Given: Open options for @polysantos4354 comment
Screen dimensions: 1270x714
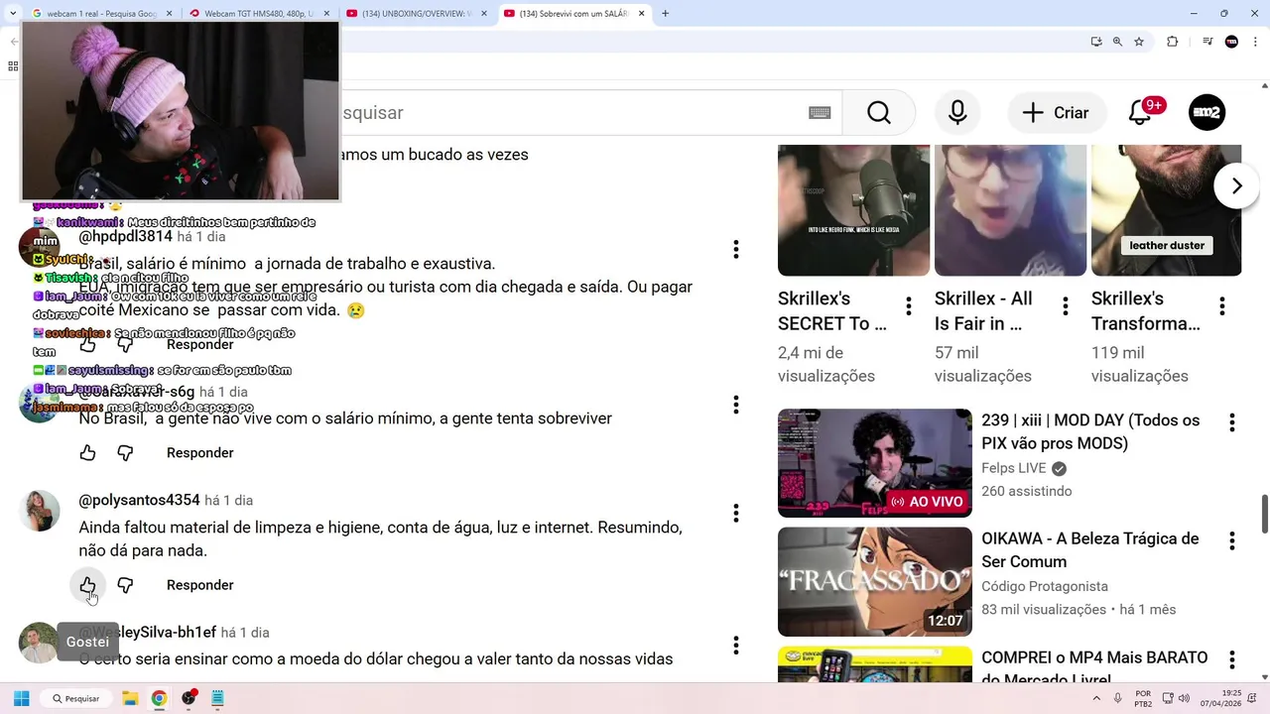Looking at the screenshot, I should click(735, 513).
